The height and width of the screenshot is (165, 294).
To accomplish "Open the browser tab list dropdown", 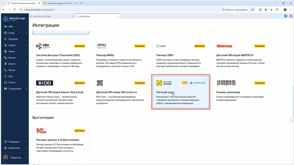I will click(x=3, y=3).
